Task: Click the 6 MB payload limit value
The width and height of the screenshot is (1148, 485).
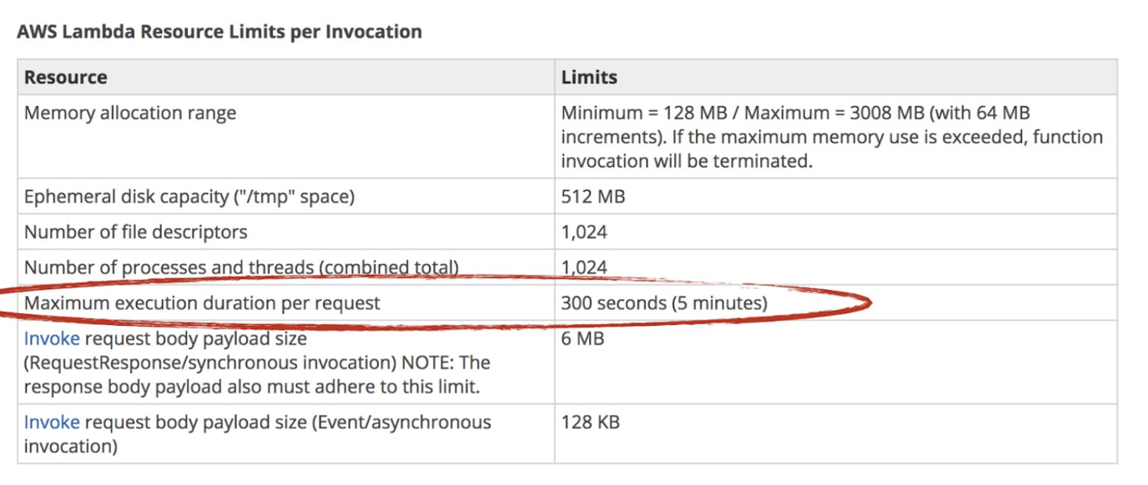Action: (x=582, y=339)
